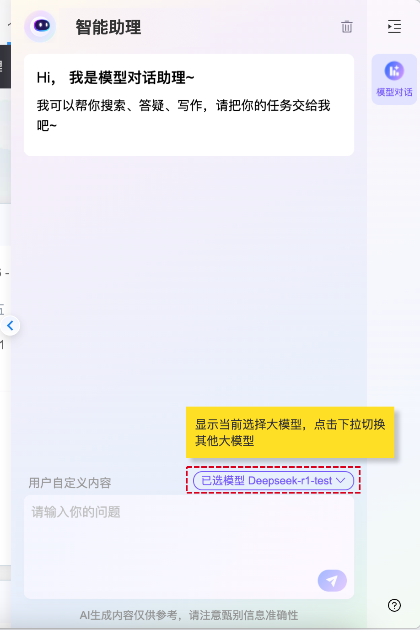Send the message with the paper plane button
Viewport: 420px width, 630px height.
(332, 581)
